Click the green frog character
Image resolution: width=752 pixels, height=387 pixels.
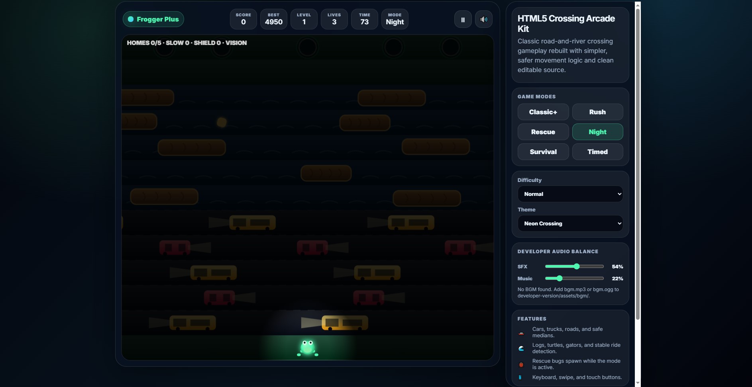[308, 348]
